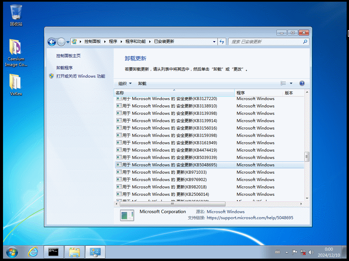
Task: Click the change view icon
Action: pyautogui.click(x=283, y=83)
